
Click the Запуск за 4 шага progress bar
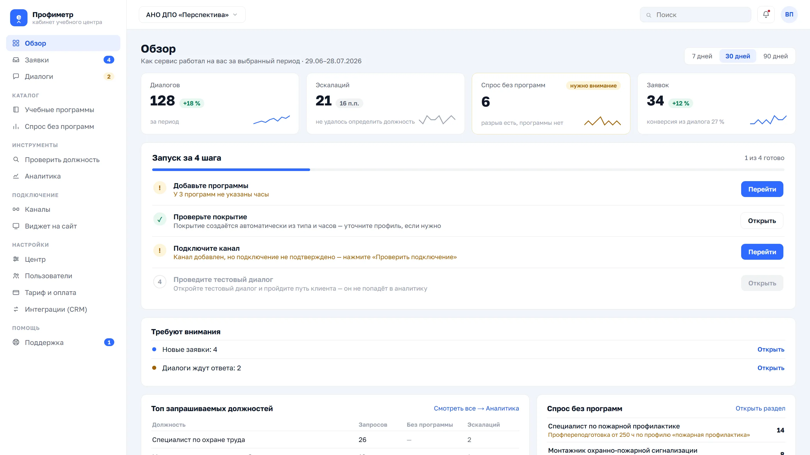click(468, 170)
